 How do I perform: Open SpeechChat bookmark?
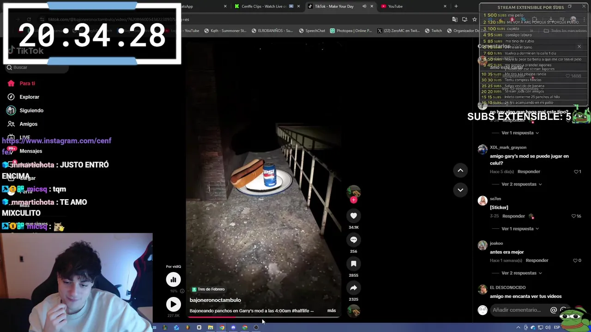tap(312, 31)
